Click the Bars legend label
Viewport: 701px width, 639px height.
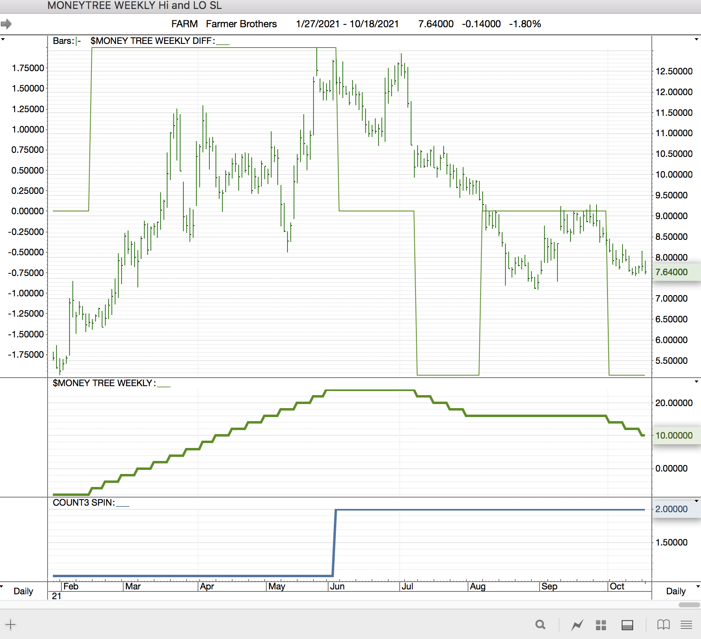click(x=63, y=41)
